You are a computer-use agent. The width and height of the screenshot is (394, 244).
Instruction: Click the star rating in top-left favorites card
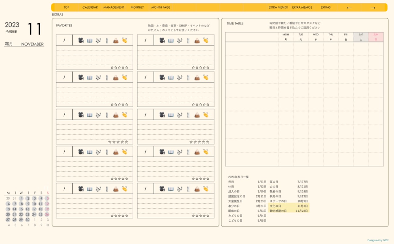(x=119, y=67)
